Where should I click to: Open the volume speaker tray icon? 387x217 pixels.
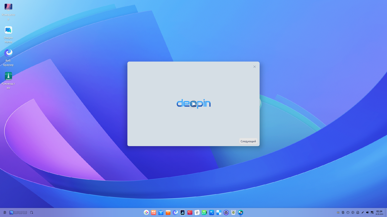368,212
